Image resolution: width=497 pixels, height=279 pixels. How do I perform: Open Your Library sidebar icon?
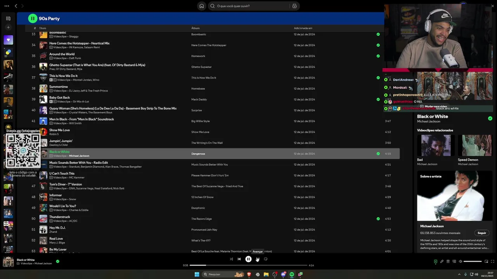pos(8,18)
